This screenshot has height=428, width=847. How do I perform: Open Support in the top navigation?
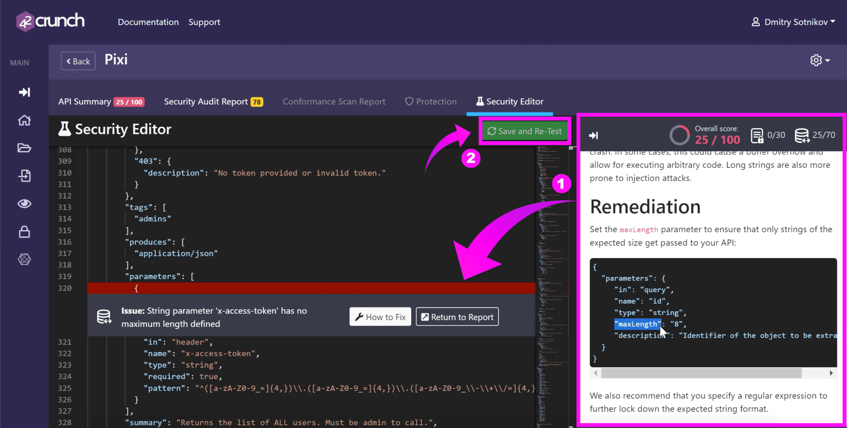(x=204, y=22)
